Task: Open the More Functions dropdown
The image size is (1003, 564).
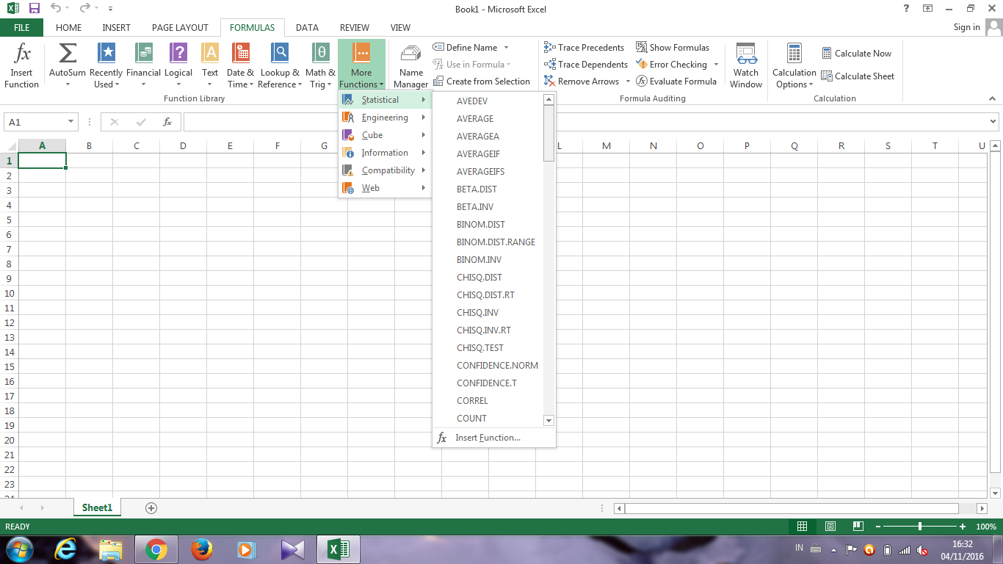Action: [x=361, y=65]
